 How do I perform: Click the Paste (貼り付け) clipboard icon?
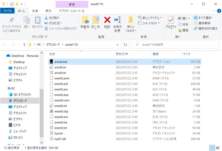[37, 20]
